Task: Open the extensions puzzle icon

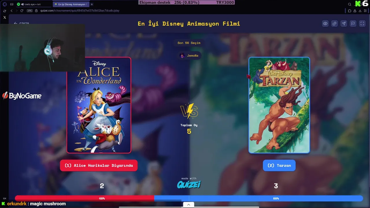Action: tap(349, 11)
